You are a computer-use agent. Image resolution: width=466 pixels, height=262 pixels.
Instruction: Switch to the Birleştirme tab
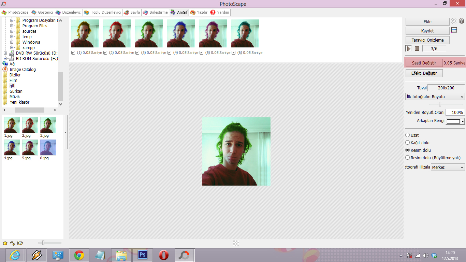[155, 12]
